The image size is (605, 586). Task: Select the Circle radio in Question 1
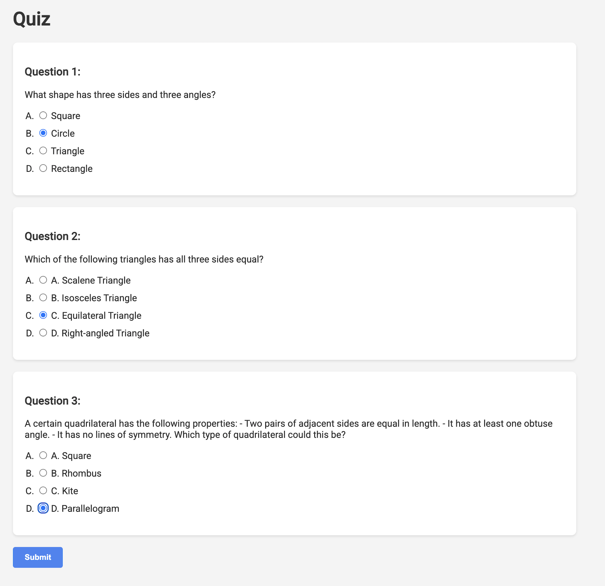[43, 133]
